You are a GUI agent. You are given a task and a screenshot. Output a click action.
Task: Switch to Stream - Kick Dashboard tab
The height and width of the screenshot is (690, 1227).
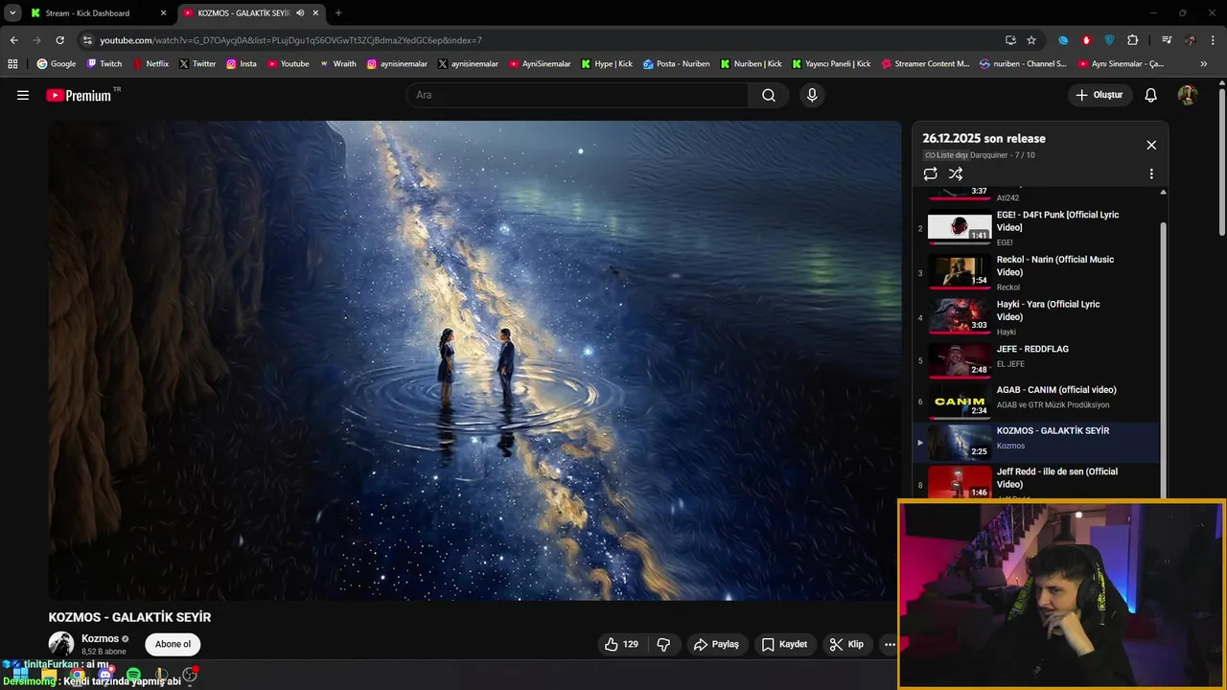point(98,13)
